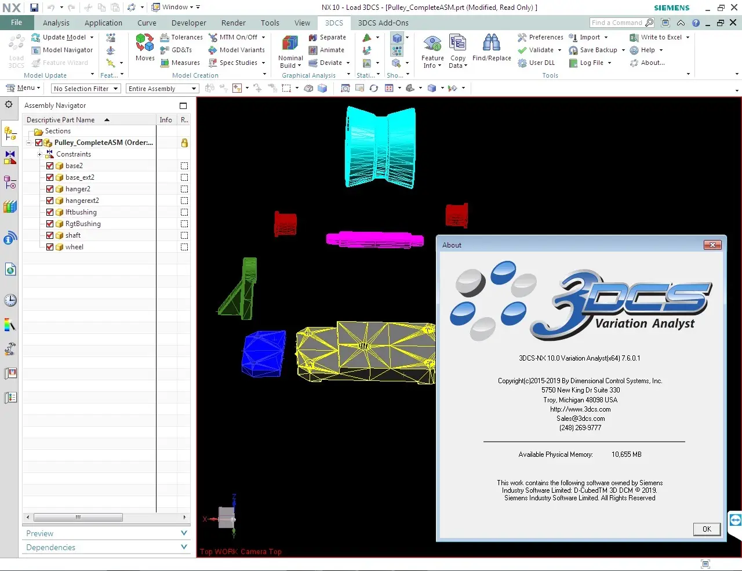Uncheck the base_ext2 component checkbox
The image size is (742, 571).
tap(50, 177)
